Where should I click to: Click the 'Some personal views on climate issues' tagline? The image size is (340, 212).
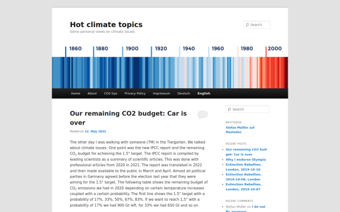[102, 32]
